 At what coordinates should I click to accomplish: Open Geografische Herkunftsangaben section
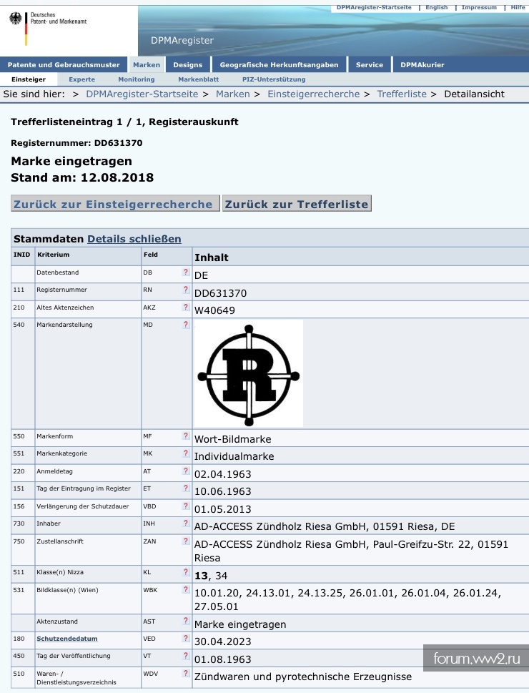(279, 64)
